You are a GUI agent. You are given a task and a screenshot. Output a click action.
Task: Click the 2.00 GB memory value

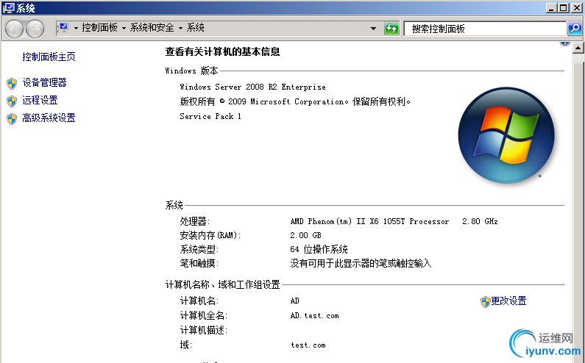(x=305, y=235)
